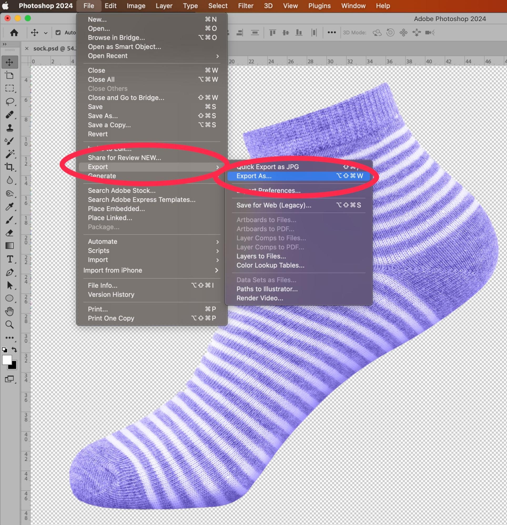Select the Lasso tool
The width and height of the screenshot is (507, 525).
coord(10,101)
